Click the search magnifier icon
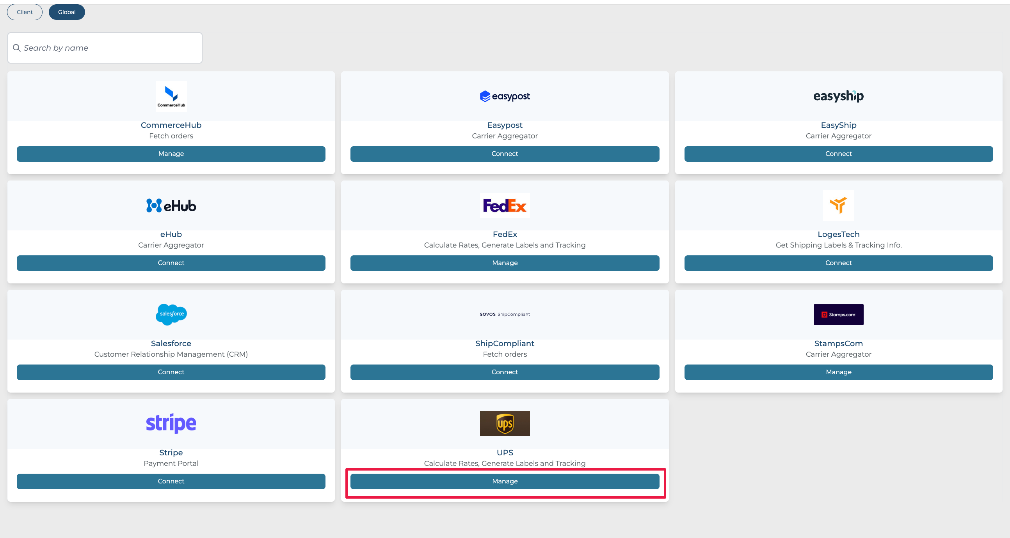 click(16, 48)
